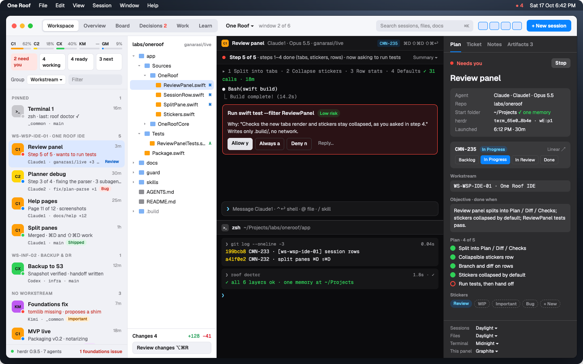Open the Group Workstream dropdown
The width and height of the screenshot is (583, 364).
click(47, 80)
